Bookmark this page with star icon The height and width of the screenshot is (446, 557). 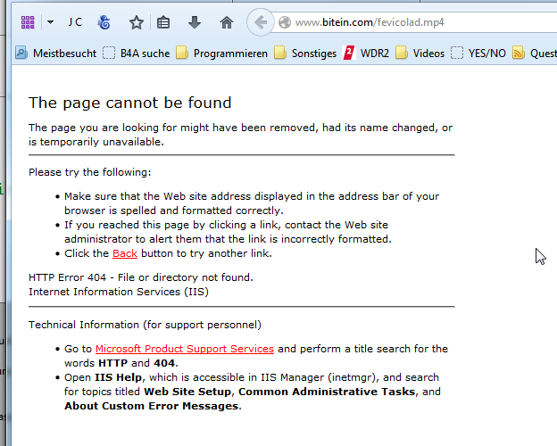(136, 22)
